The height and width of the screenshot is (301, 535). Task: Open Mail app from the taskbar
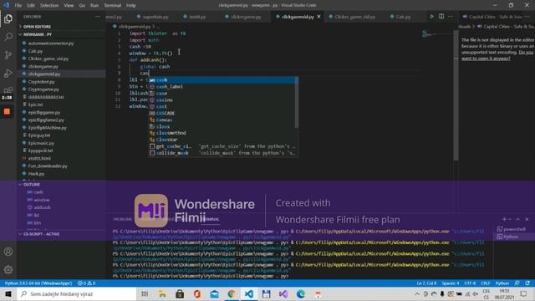point(214,293)
